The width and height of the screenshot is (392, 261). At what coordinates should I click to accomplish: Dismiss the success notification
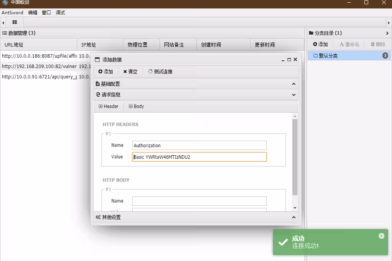tap(381, 236)
